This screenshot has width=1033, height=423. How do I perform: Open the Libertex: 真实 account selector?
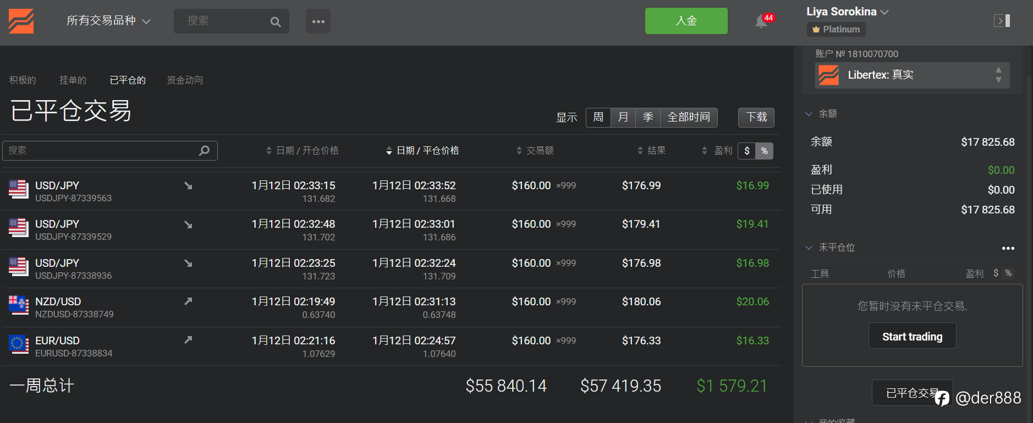tap(912, 75)
